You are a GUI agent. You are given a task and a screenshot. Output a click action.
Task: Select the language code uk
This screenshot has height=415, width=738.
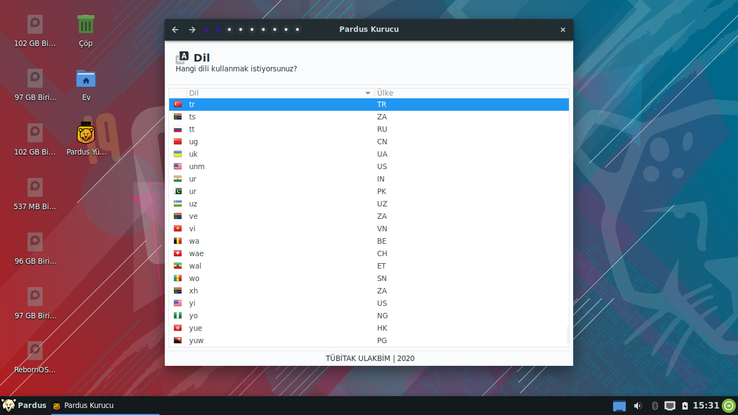(x=193, y=154)
